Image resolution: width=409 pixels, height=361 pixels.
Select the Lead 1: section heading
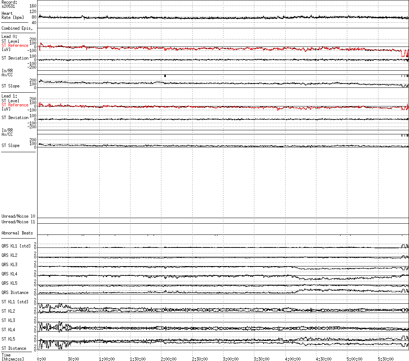pos(9,96)
